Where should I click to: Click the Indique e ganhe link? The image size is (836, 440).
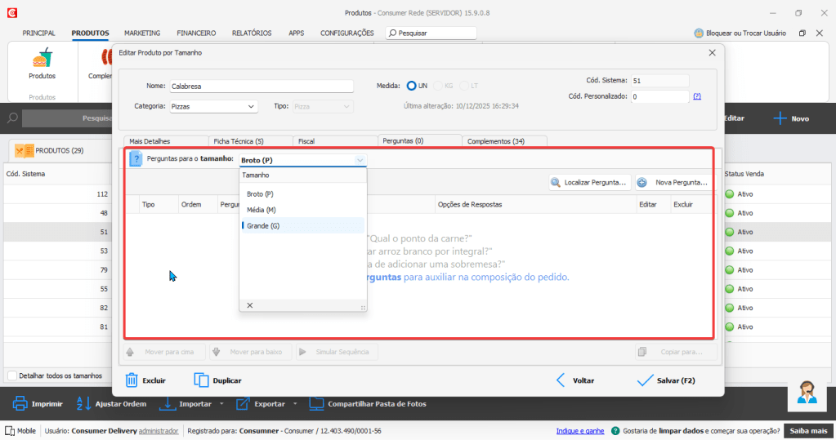tap(579, 430)
